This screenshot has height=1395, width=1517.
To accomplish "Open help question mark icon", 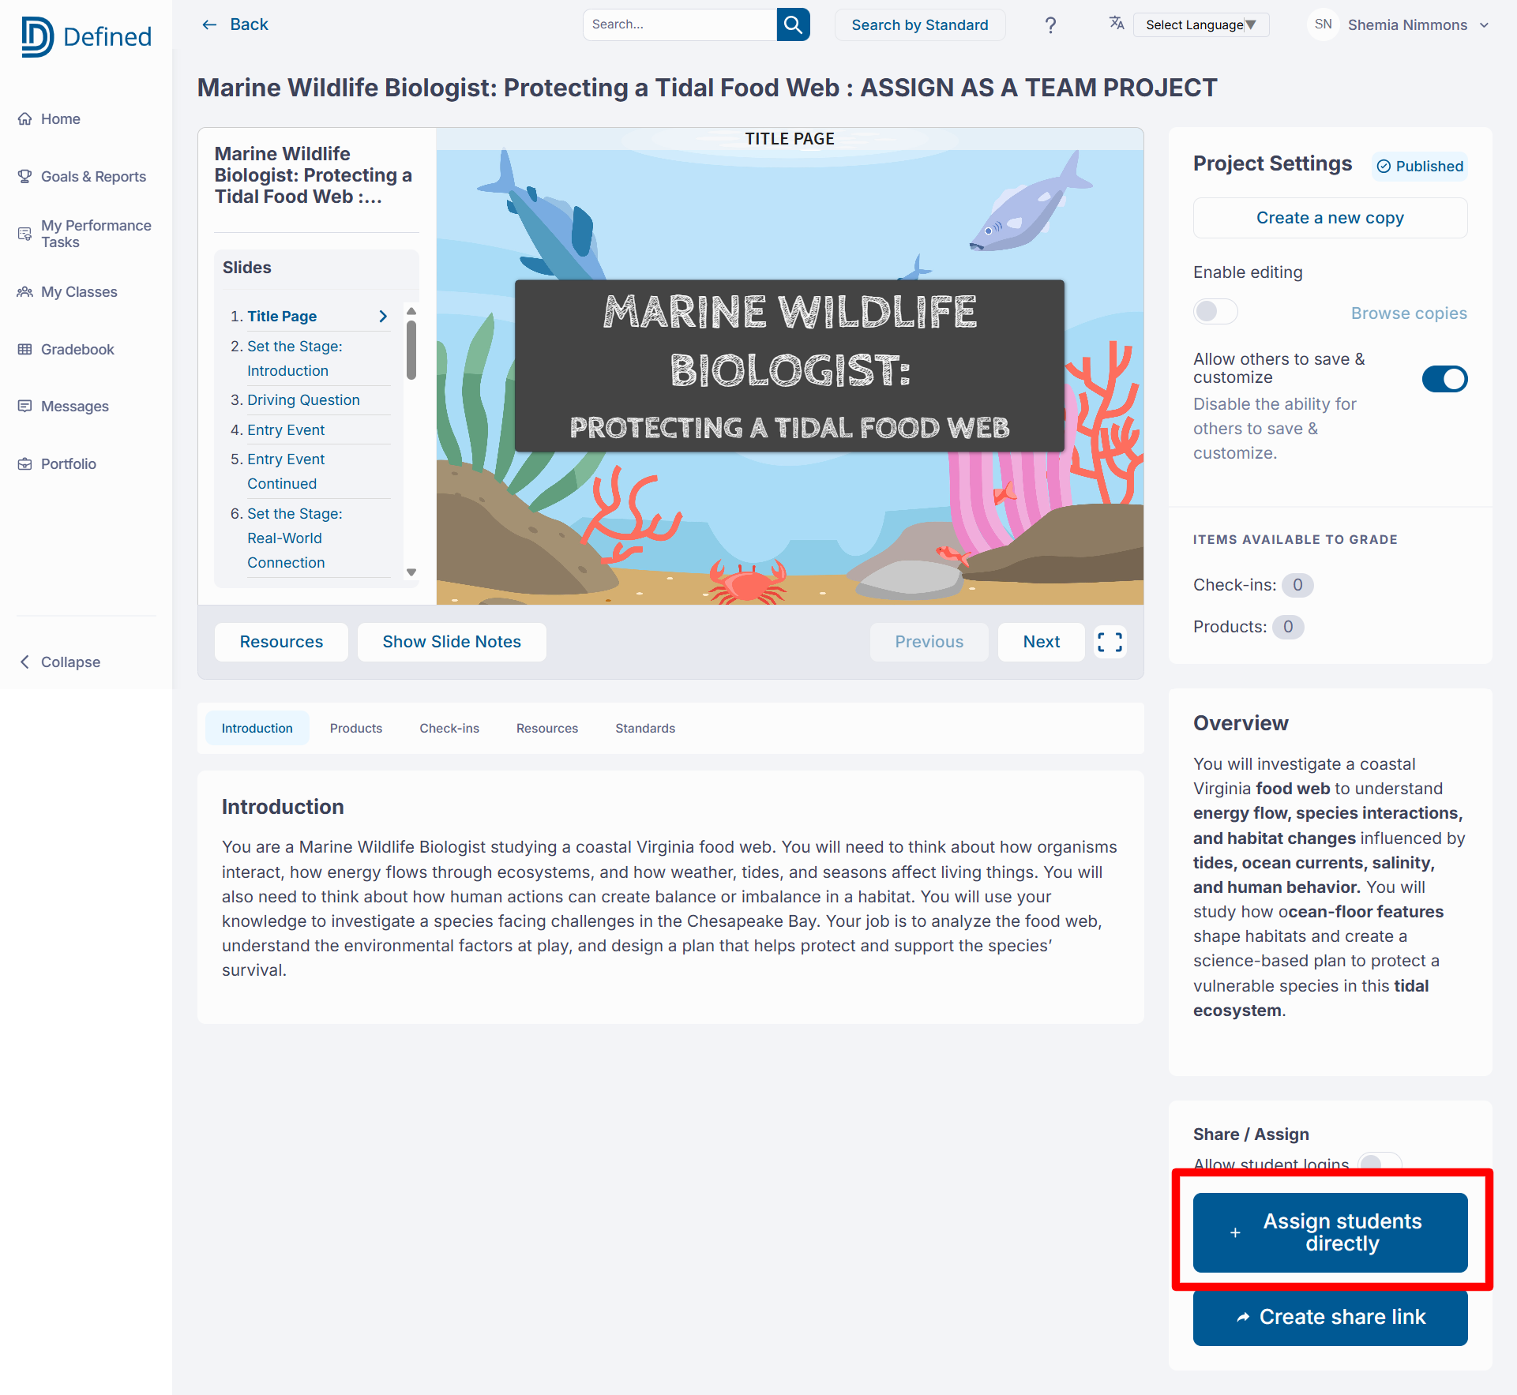I will point(1050,25).
